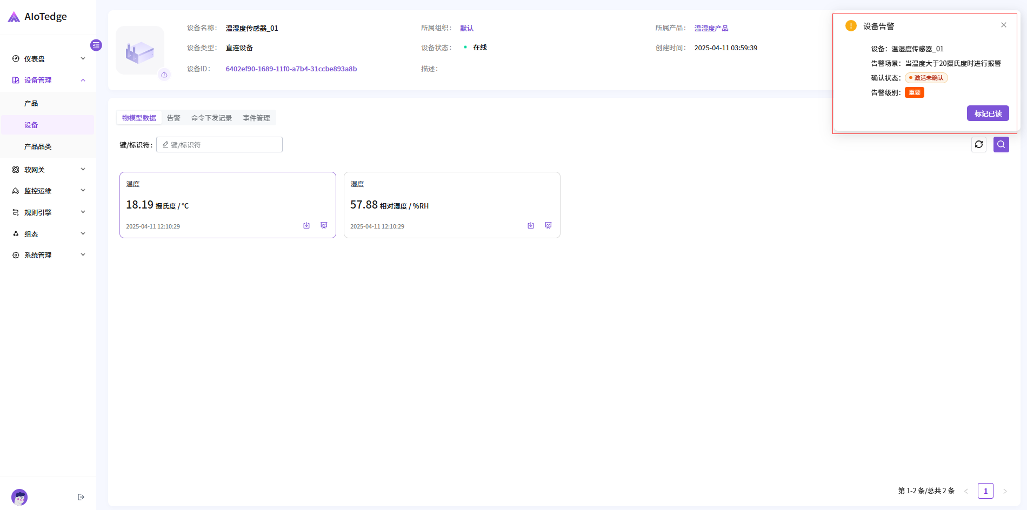
Task: Close the 设备告警 notification
Action: pos(1004,25)
